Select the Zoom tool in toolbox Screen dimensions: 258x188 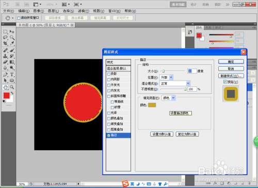point(12,87)
